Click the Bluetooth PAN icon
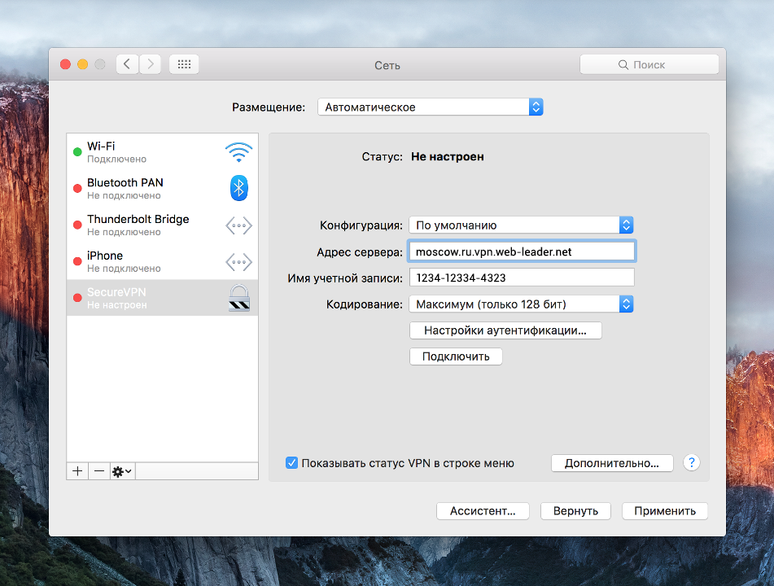The image size is (774, 586). point(238,188)
